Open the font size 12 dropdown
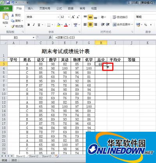The width and height of the screenshot is (156, 163). coord(69,17)
